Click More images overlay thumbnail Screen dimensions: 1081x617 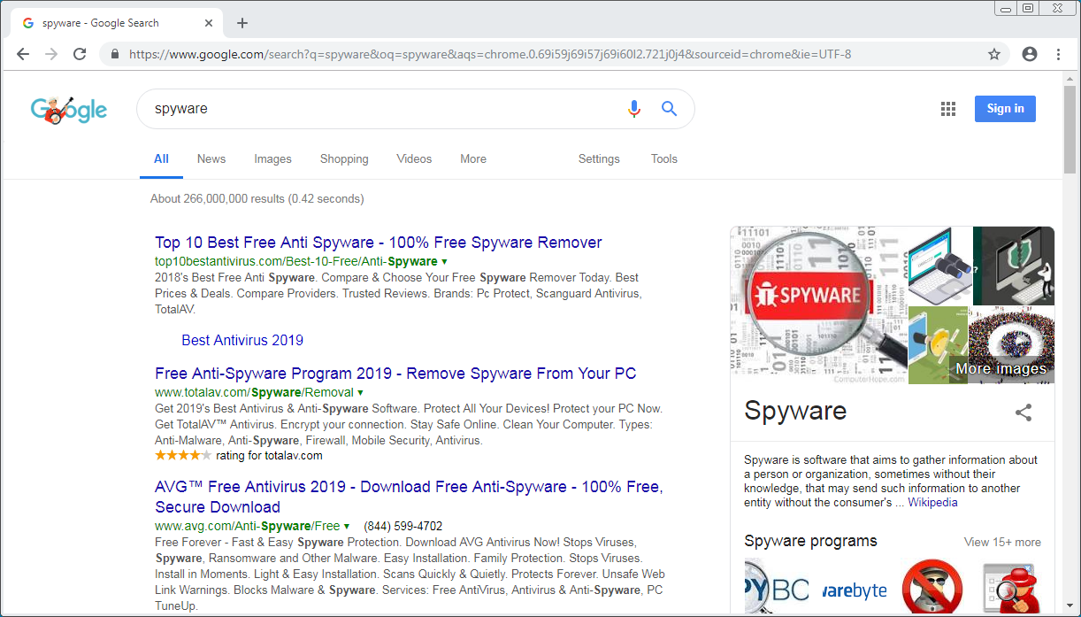pos(1011,345)
